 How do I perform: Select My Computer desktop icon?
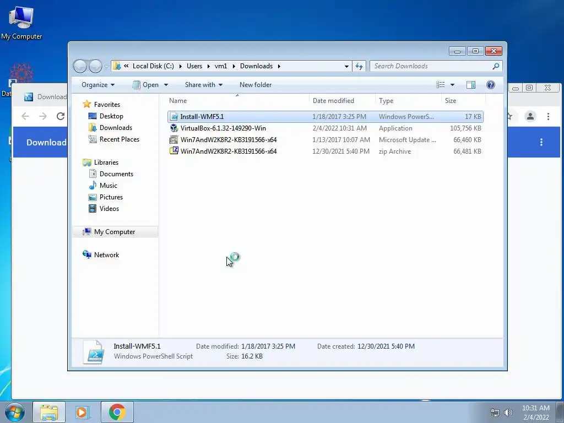(x=21, y=23)
